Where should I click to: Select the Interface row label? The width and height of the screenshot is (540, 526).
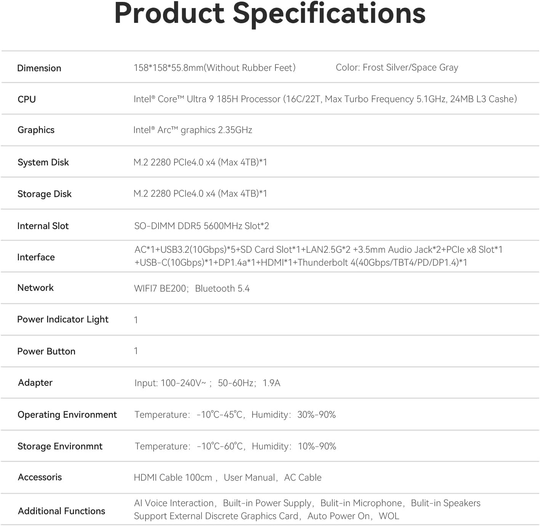(36, 257)
